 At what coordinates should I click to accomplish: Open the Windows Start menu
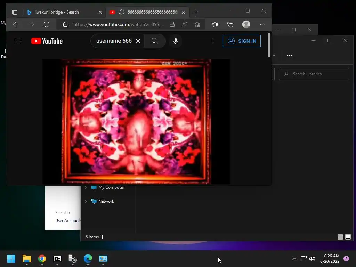[11, 259]
